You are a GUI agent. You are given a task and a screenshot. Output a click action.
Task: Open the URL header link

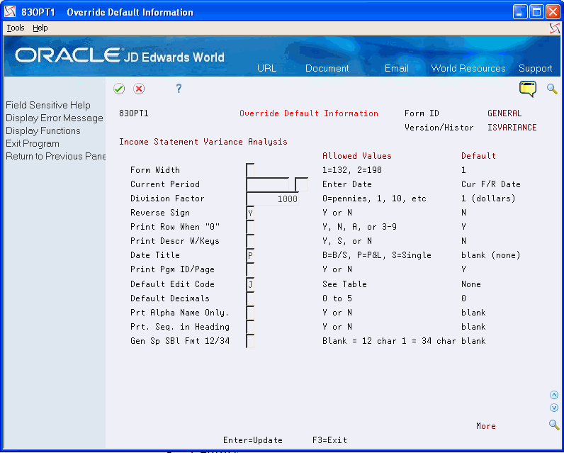267,68
